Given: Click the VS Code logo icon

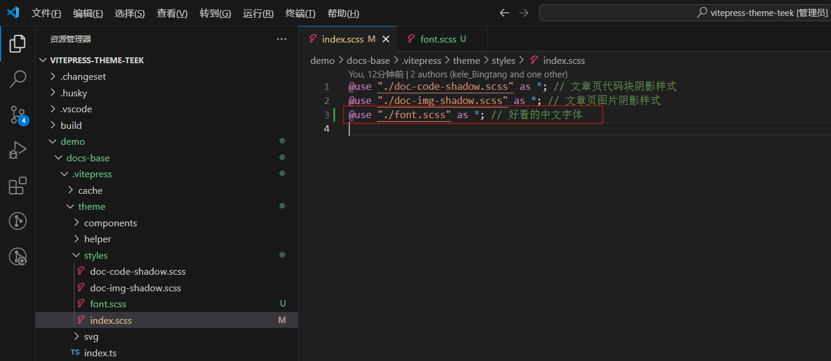Looking at the screenshot, I should point(13,12).
